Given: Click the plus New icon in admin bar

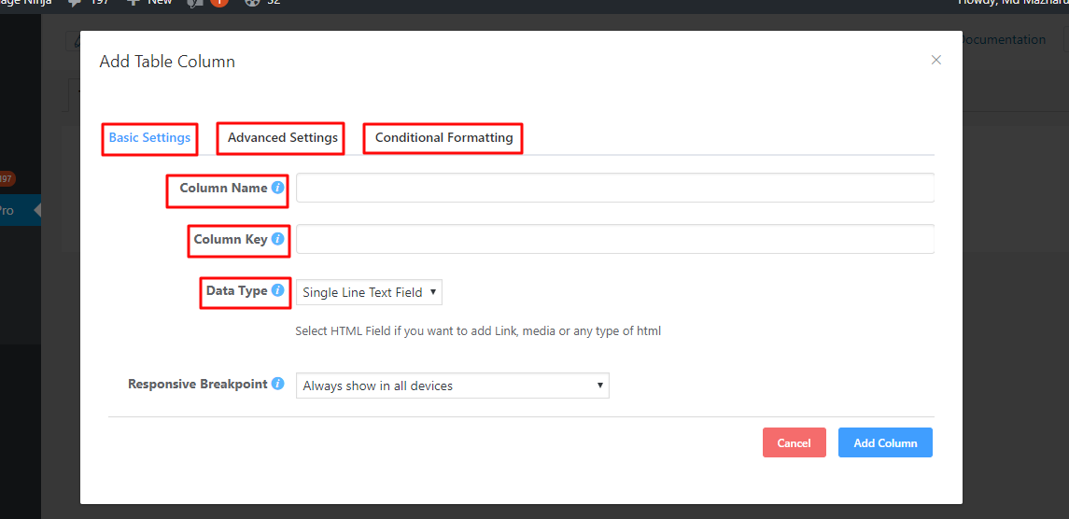Looking at the screenshot, I should (x=133, y=3).
